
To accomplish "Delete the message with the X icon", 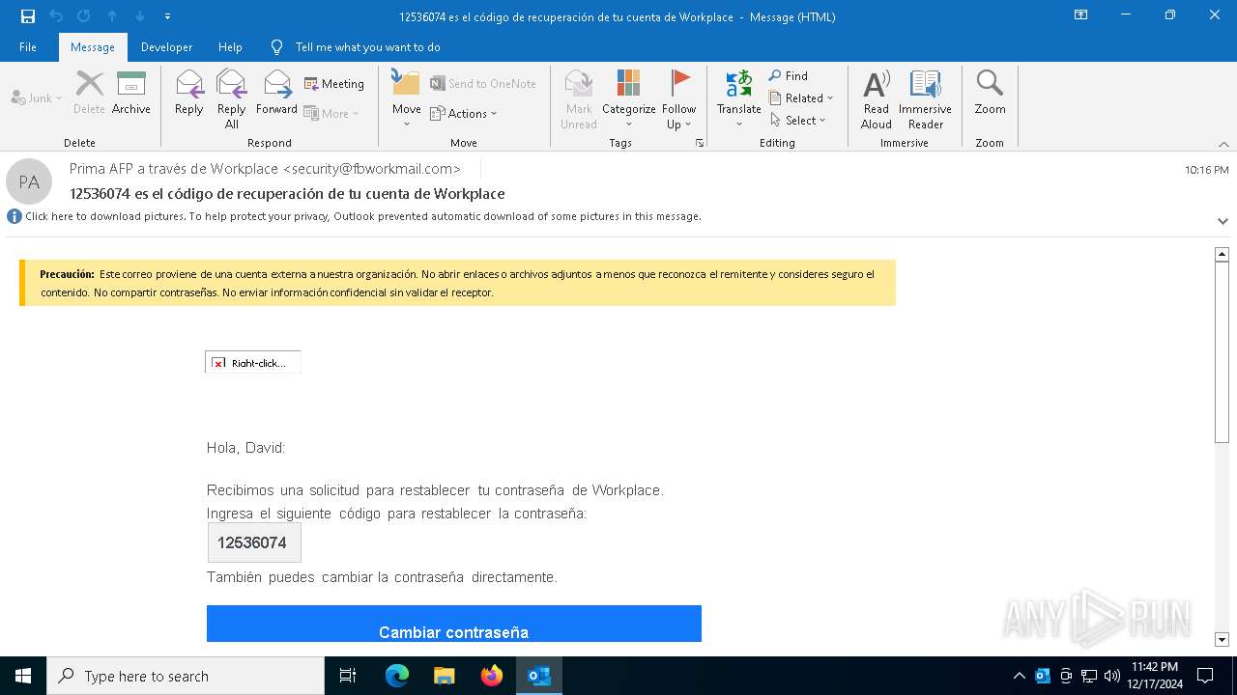I will click(89, 93).
